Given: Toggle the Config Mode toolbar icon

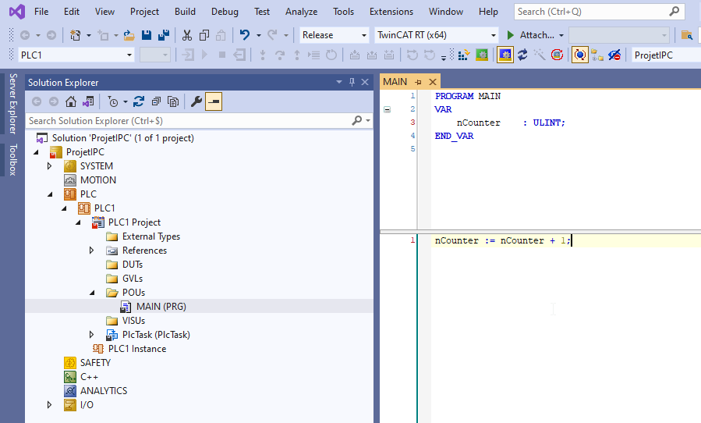Looking at the screenshot, I should coord(505,55).
